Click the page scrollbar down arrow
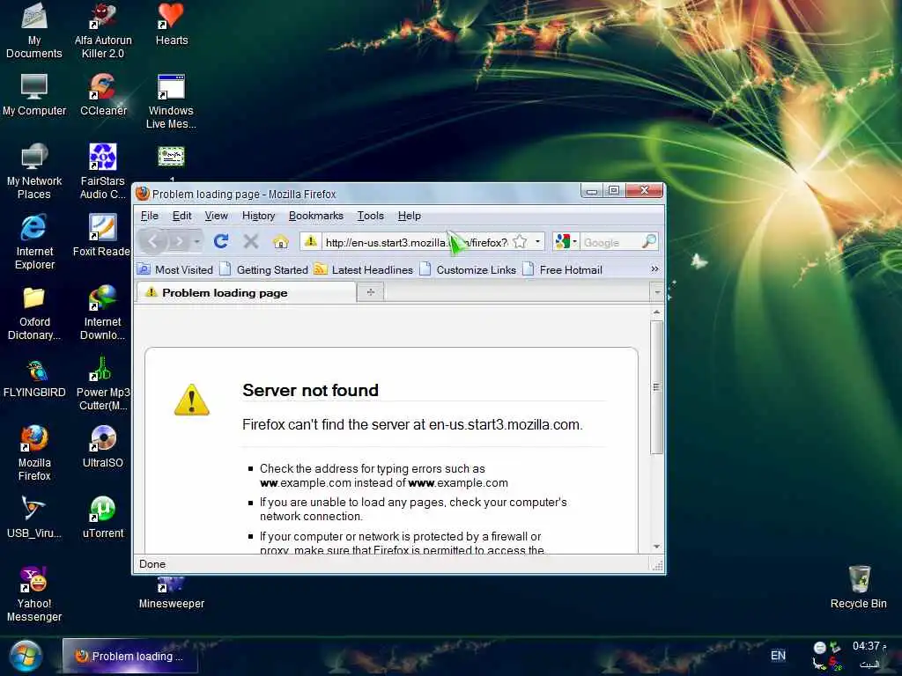Image resolution: width=902 pixels, height=676 pixels. coord(656,547)
